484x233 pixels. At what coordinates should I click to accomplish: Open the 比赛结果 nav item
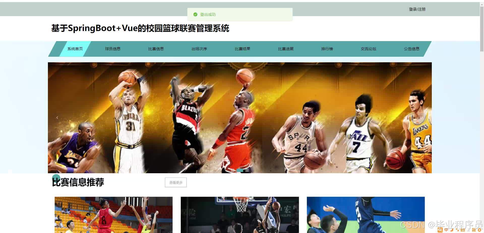click(243, 49)
